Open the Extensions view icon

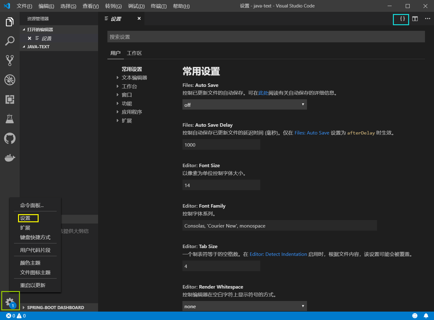click(x=10, y=99)
